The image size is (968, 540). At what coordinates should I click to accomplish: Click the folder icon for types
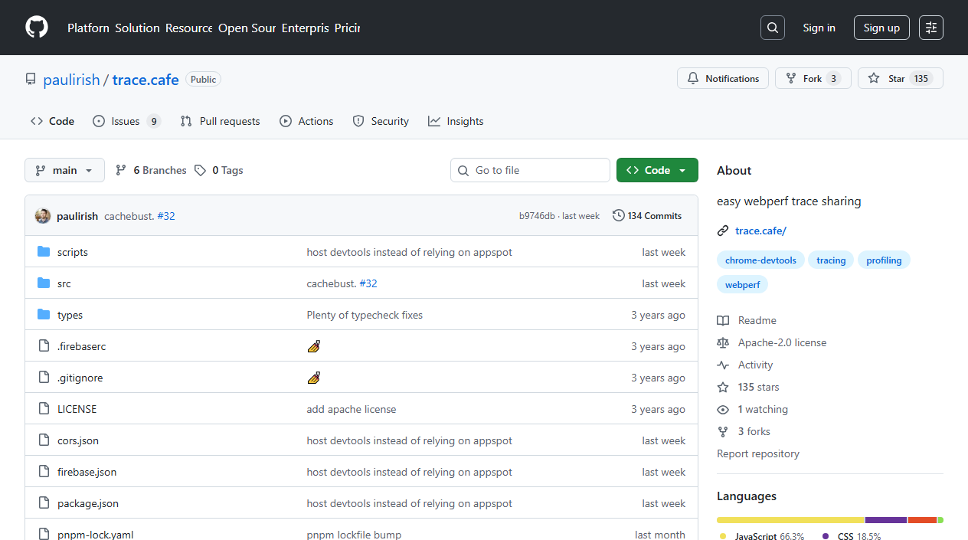click(44, 315)
